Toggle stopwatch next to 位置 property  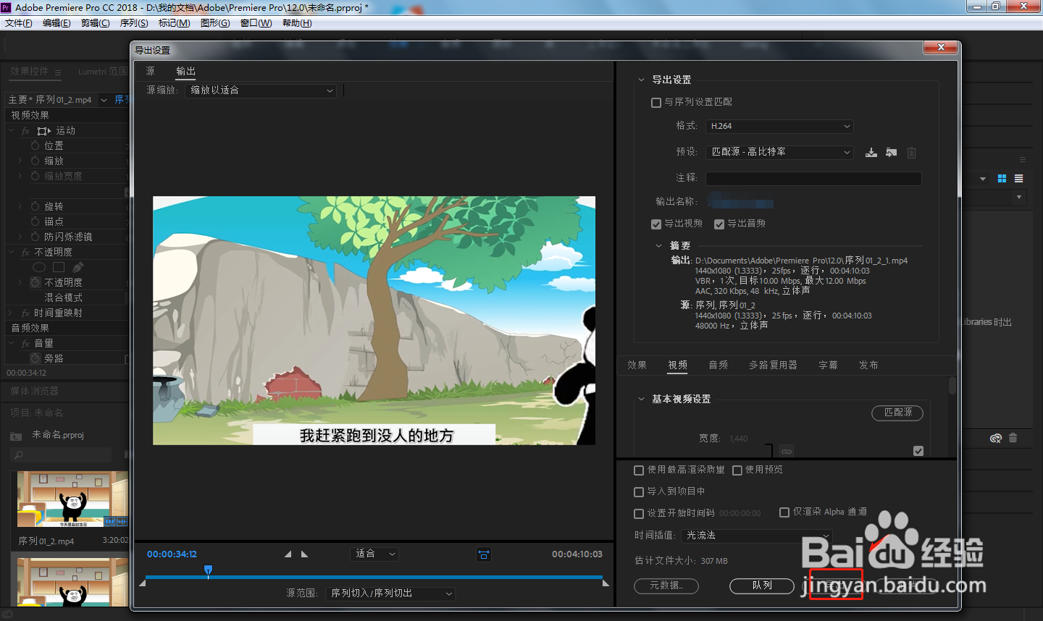pyautogui.click(x=35, y=145)
